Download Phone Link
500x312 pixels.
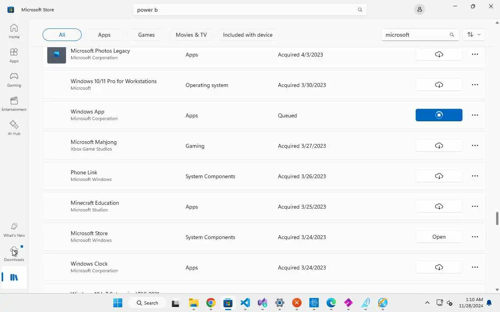click(439, 176)
